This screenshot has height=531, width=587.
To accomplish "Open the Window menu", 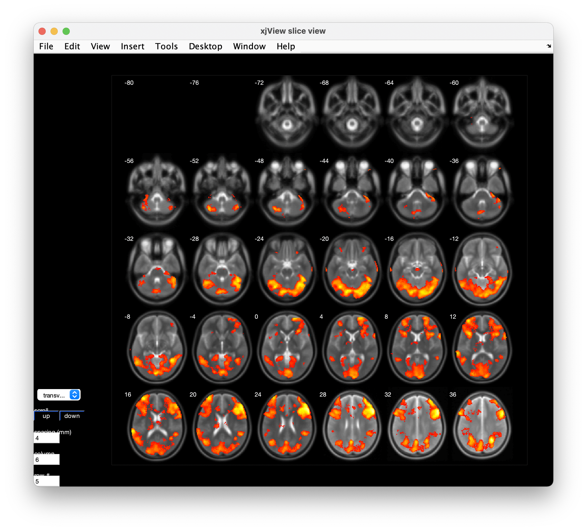I will coord(249,46).
